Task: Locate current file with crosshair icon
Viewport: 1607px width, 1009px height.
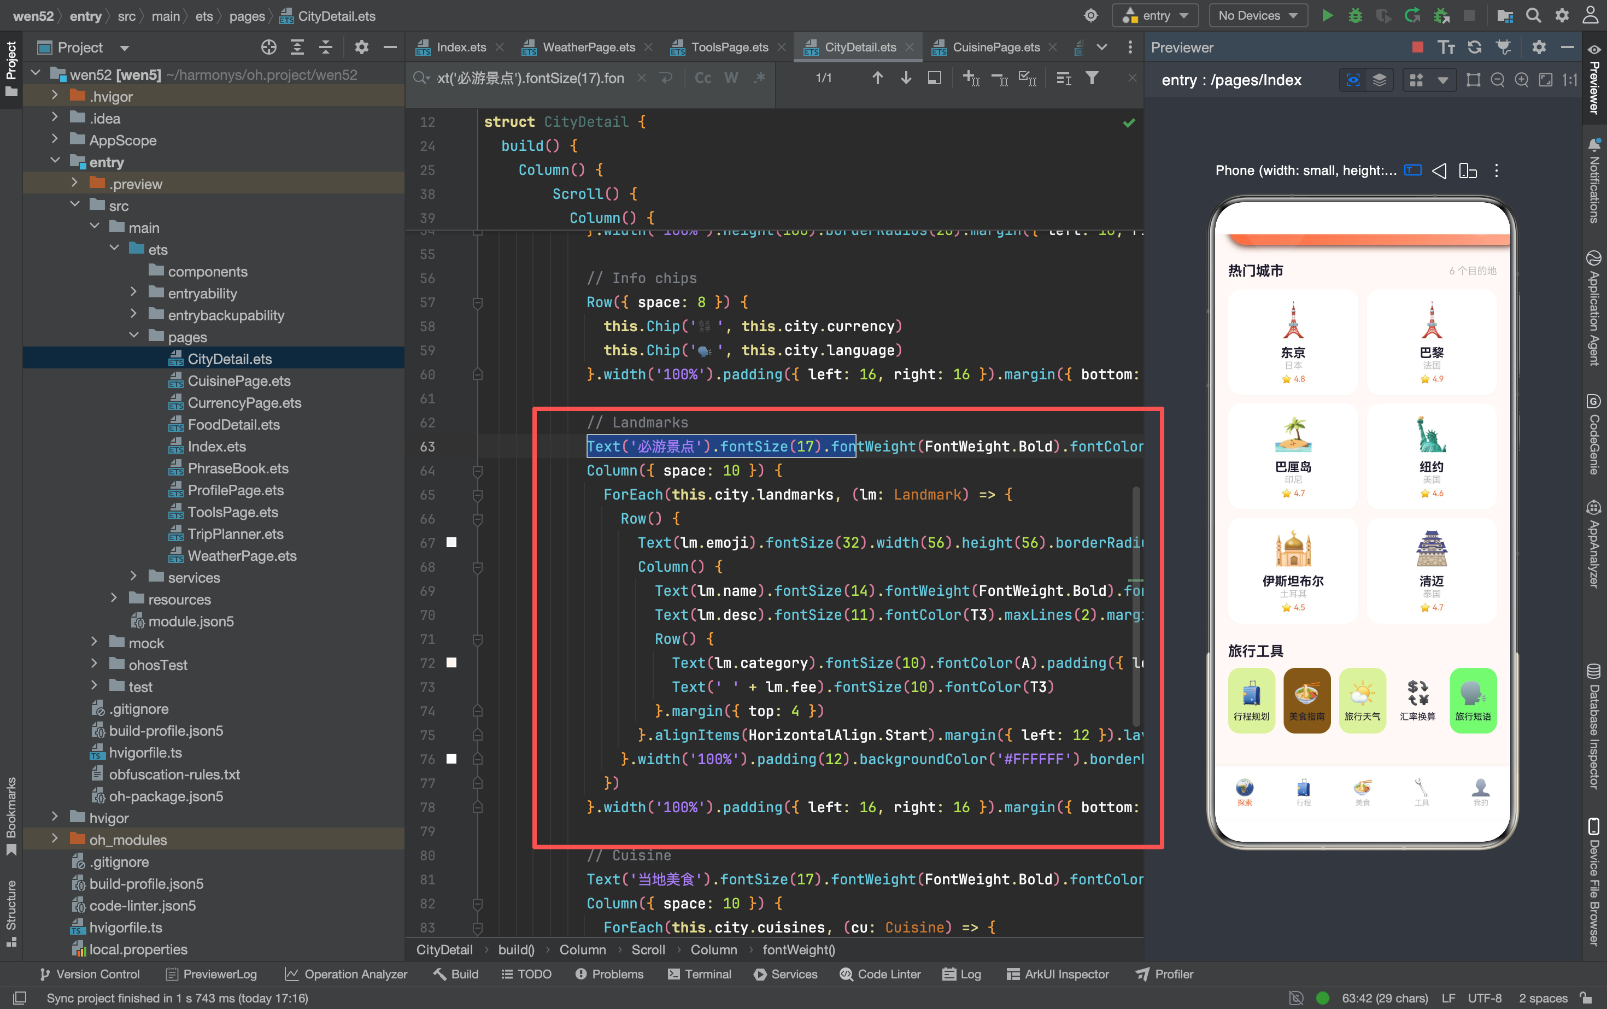Action: 268,46
